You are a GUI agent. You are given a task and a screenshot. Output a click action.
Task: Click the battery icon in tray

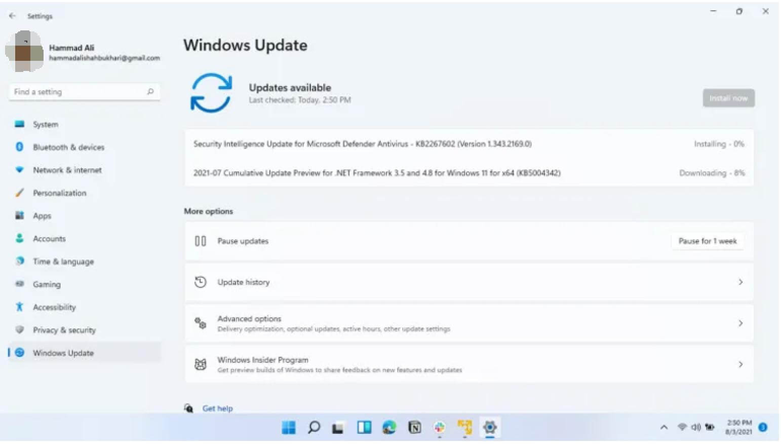(710, 427)
